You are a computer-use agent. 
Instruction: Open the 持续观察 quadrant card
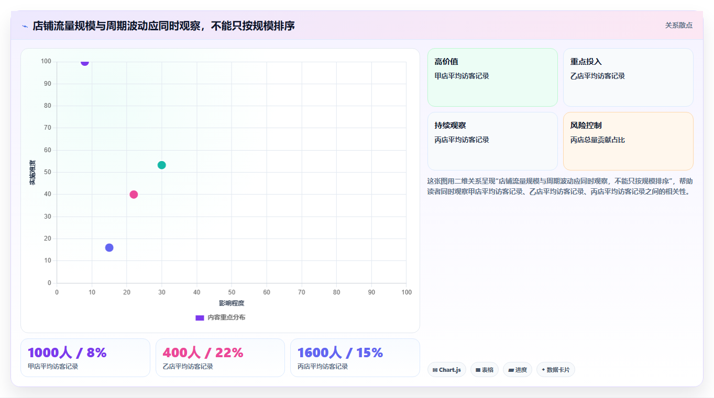tap(492, 141)
